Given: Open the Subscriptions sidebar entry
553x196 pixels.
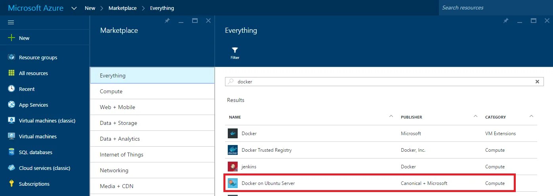Looking at the screenshot, I should click(x=44, y=184).
